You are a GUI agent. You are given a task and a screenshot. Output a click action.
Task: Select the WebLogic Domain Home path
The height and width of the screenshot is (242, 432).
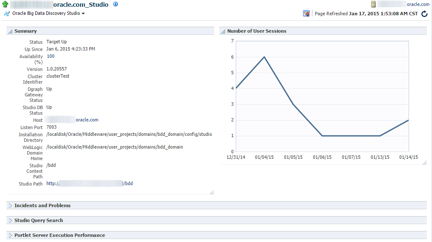point(114,147)
